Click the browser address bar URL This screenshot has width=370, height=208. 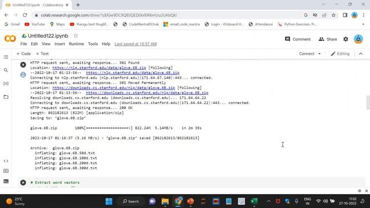pyautogui.click(x=109, y=15)
